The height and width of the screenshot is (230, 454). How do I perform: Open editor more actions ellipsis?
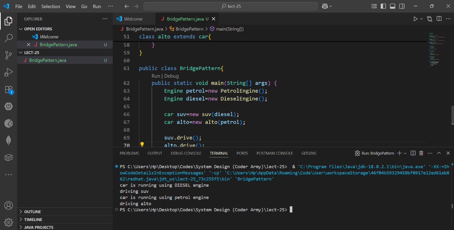(448, 19)
